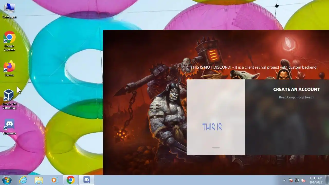
Task: Open the clock showing 11:41 AM
Action: coord(316,180)
